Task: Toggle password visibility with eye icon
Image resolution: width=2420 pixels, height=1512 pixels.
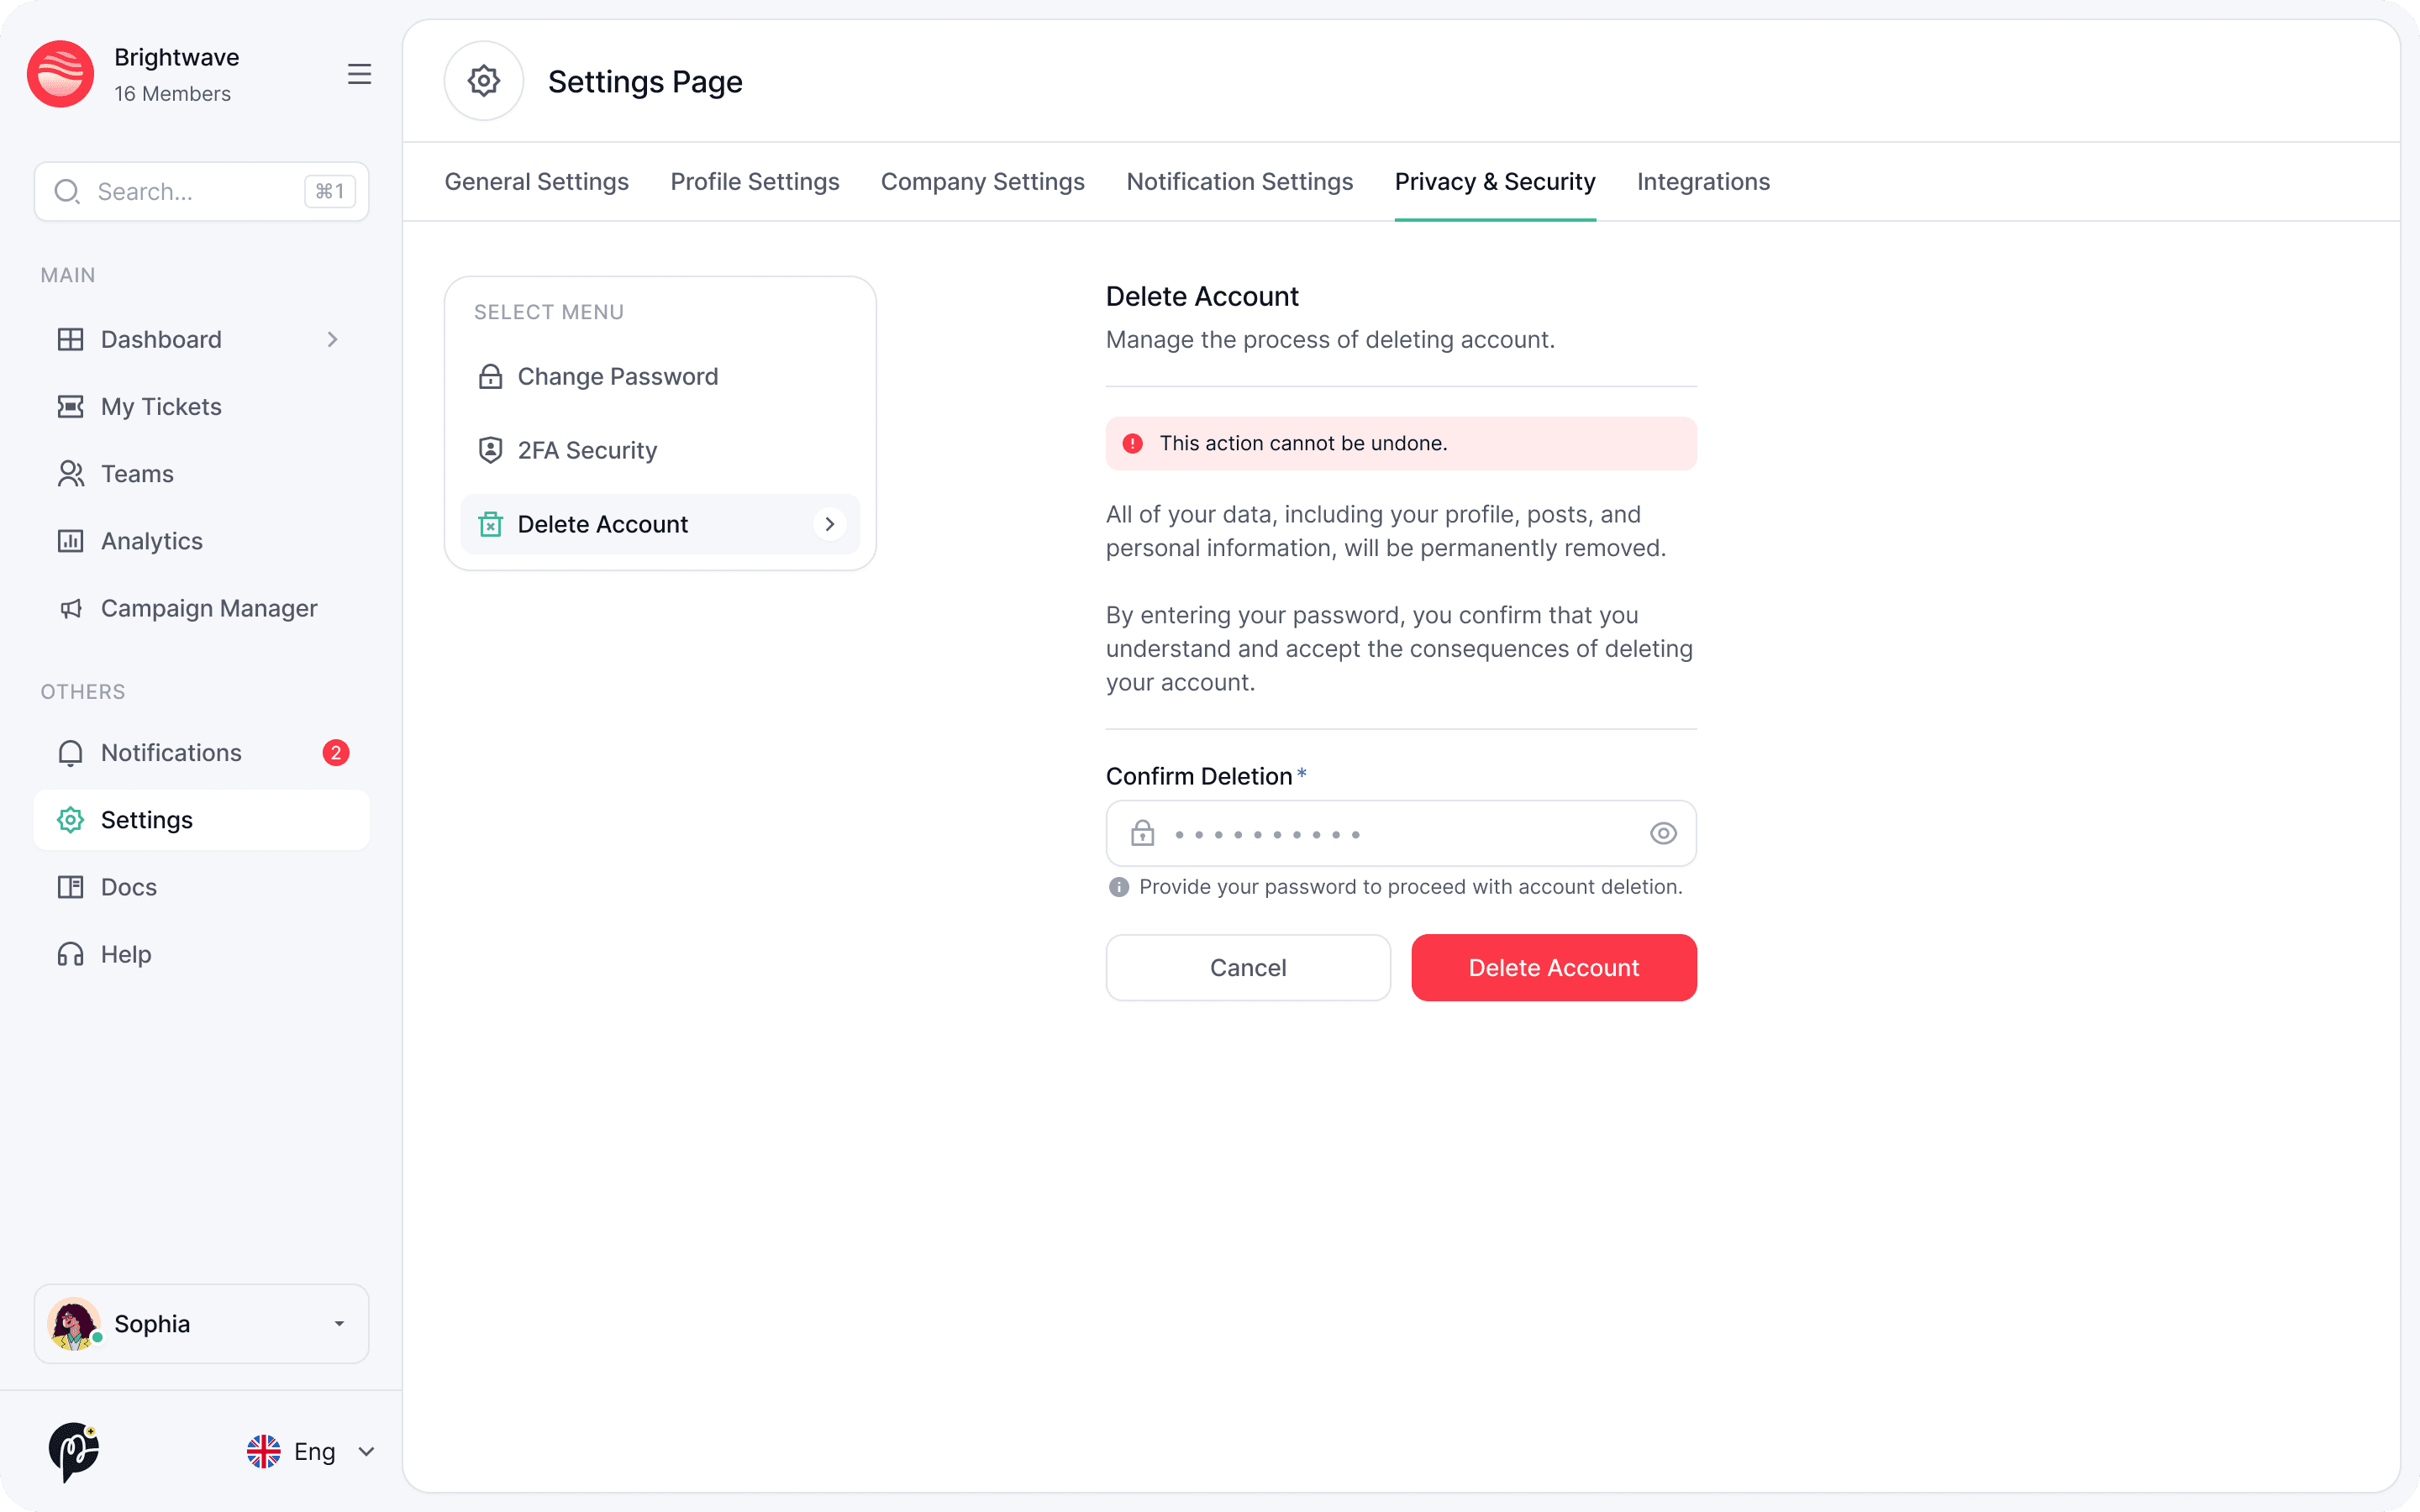Action: [x=1662, y=833]
